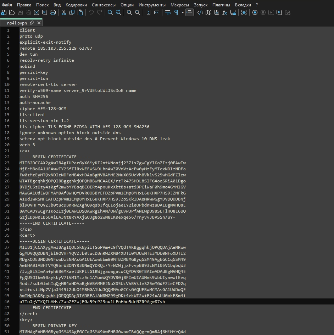Open the Function List fx icon
The width and height of the screenshot is (334, 335).
225,13
